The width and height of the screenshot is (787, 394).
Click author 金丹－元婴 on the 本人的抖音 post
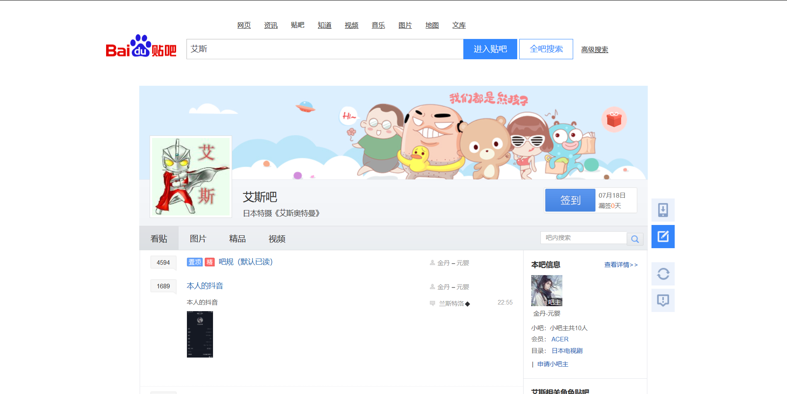click(453, 287)
